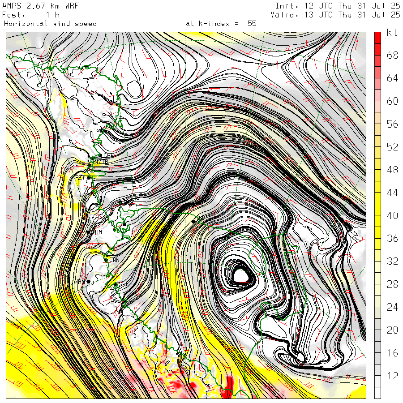Click the 68 label on the color scale
The image size is (403, 403).
point(392,55)
